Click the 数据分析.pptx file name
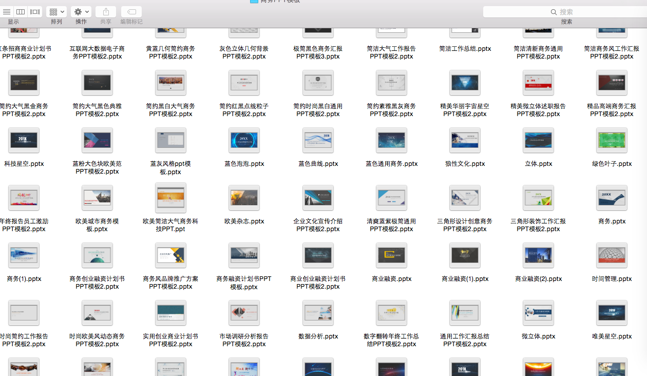The width and height of the screenshot is (647, 376). 318,336
